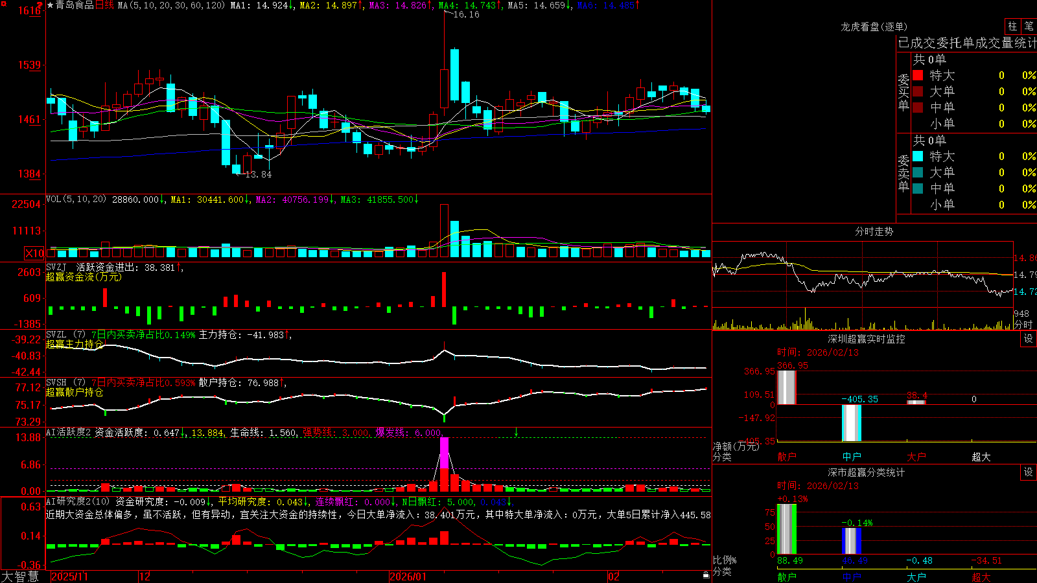The image size is (1037, 583).
Task: Click the 7日内买卖净占比0.149% text
Action: click(x=143, y=335)
